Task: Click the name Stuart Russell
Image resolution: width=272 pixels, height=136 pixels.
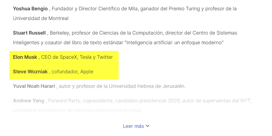Action: coord(29,33)
